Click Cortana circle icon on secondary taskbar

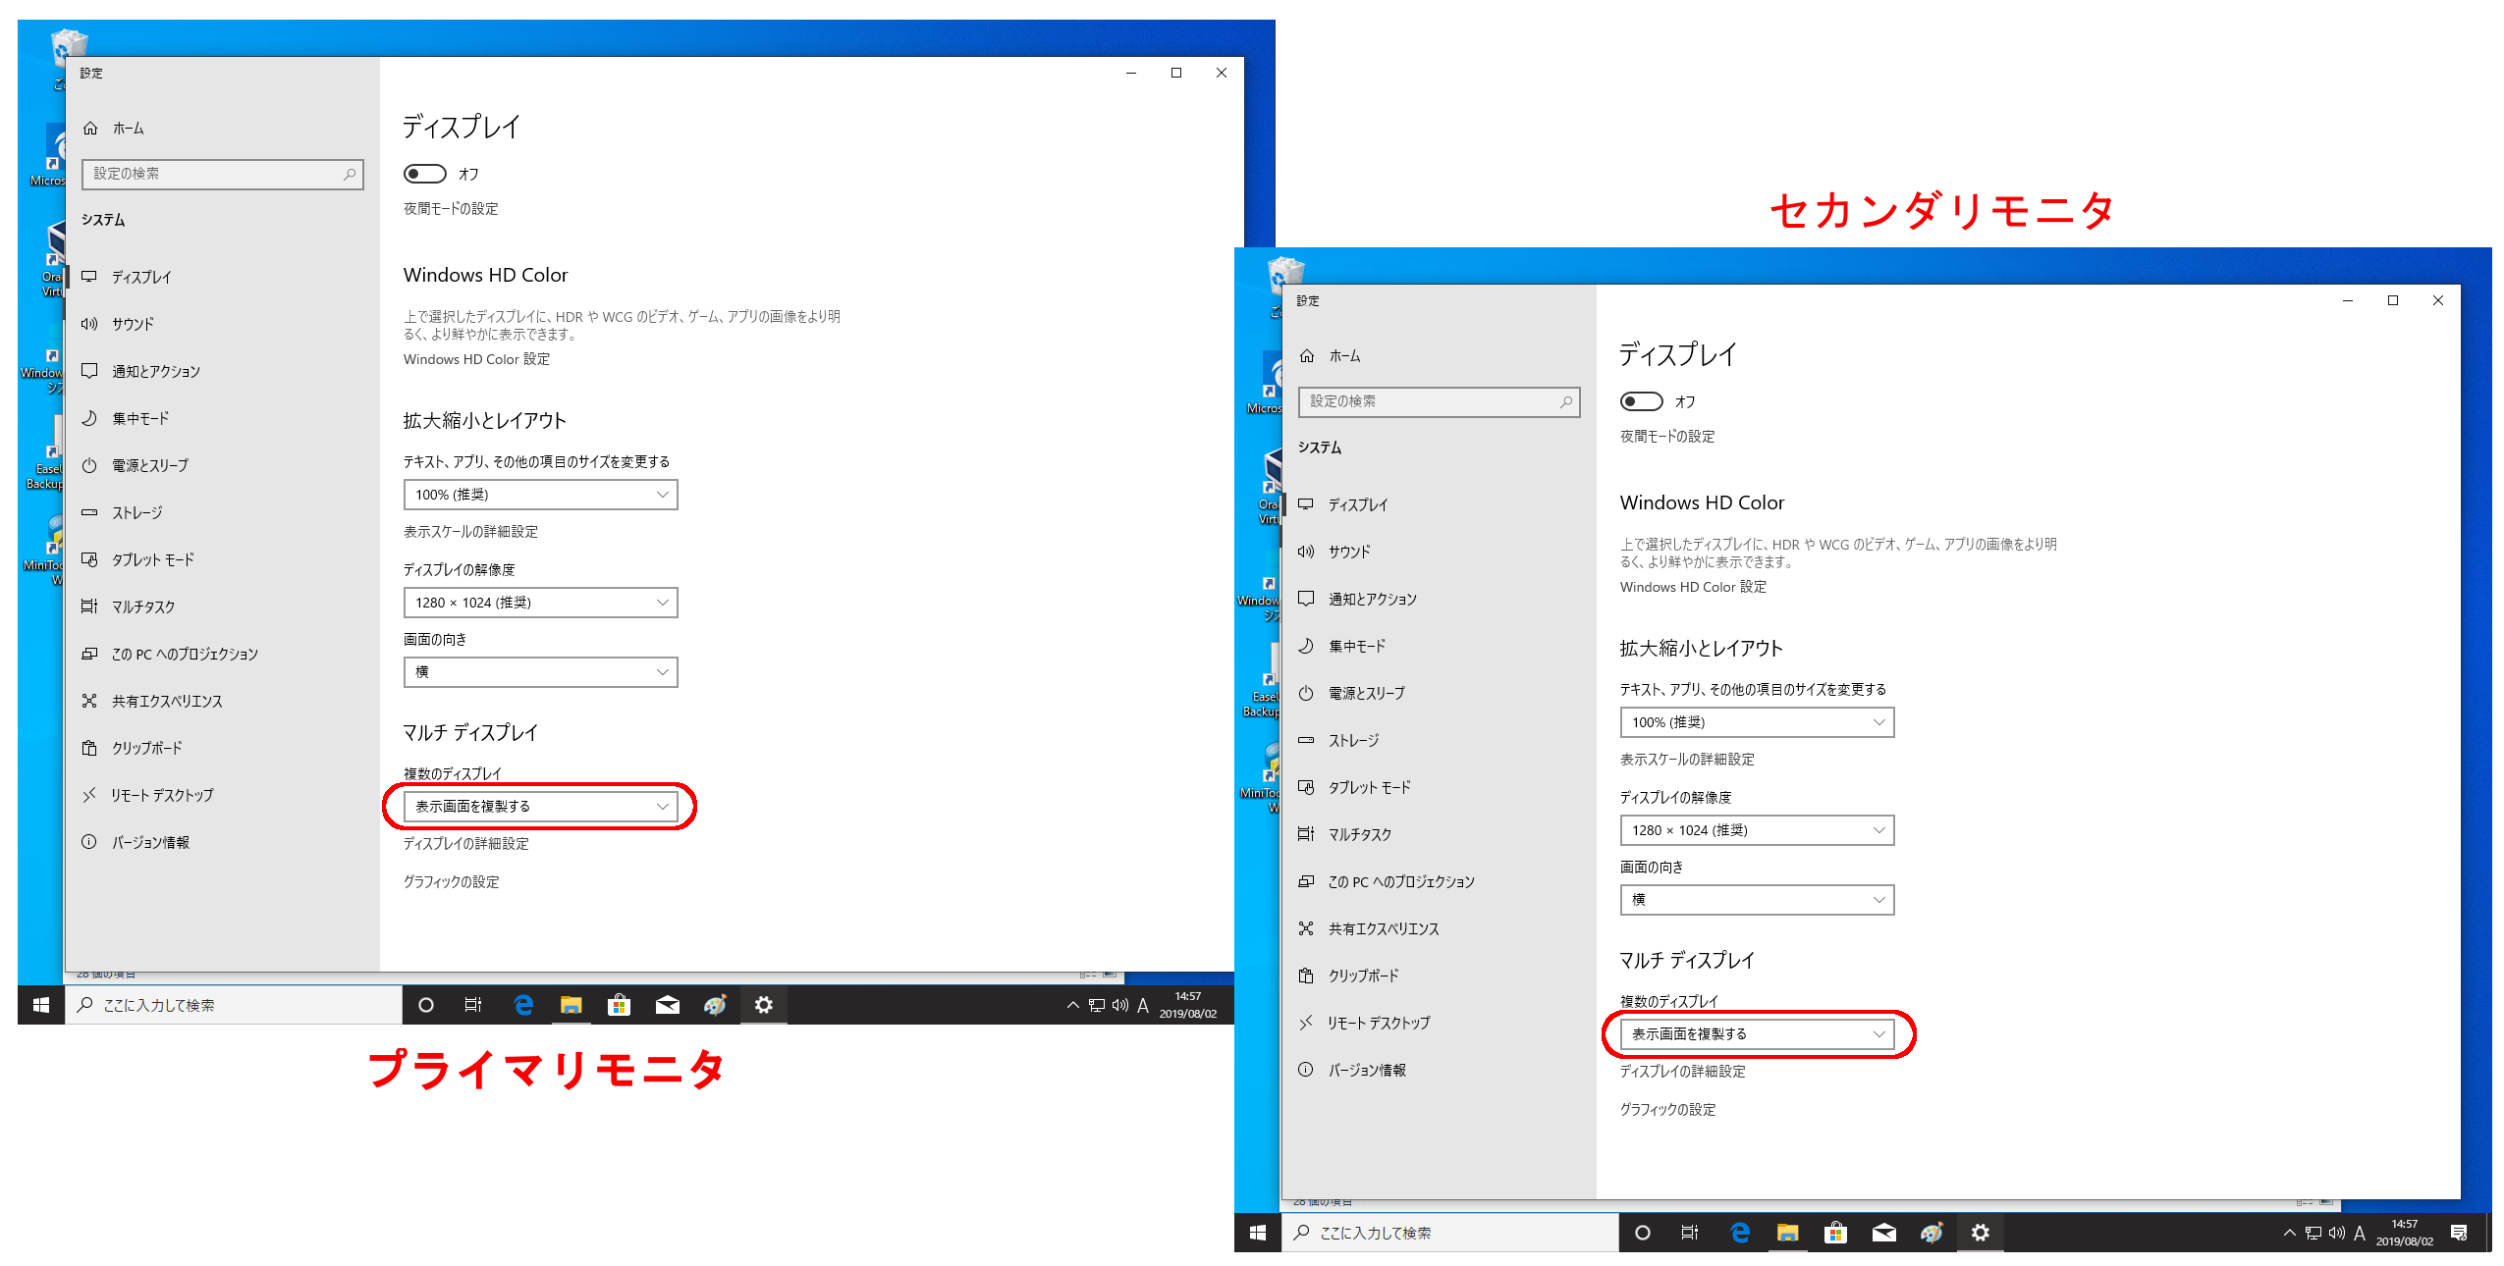point(1642,1232)
